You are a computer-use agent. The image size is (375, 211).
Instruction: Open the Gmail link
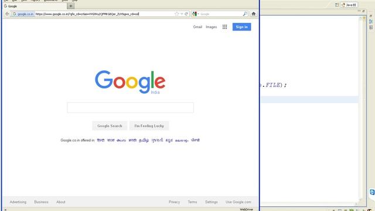pyautogui.click(x=197, y=27)
